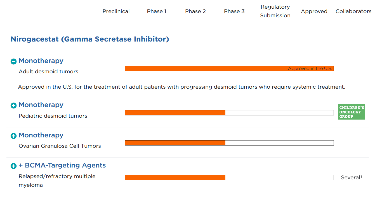Click the Regulatory Submission column header
Screen dimensions: 375x199
[x=275, y=11]
